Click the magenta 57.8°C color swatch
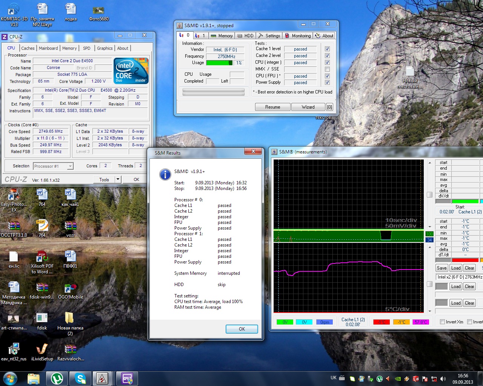 (420, 322)
